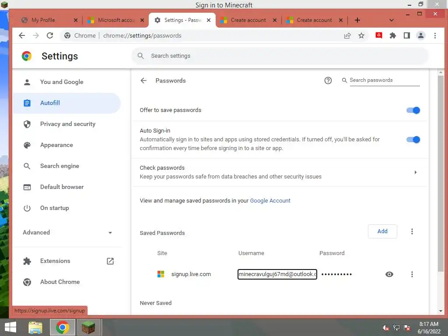Click the muted volume tray icon
Screen dimensions: 448x336
(386, 328)
